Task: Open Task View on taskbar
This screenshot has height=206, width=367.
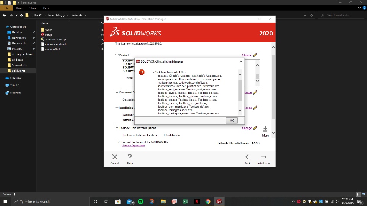Action: pos(106,201)
